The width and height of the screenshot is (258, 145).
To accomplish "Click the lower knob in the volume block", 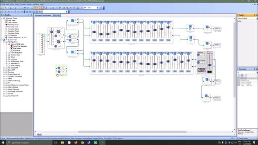I will tap(58, 42).
